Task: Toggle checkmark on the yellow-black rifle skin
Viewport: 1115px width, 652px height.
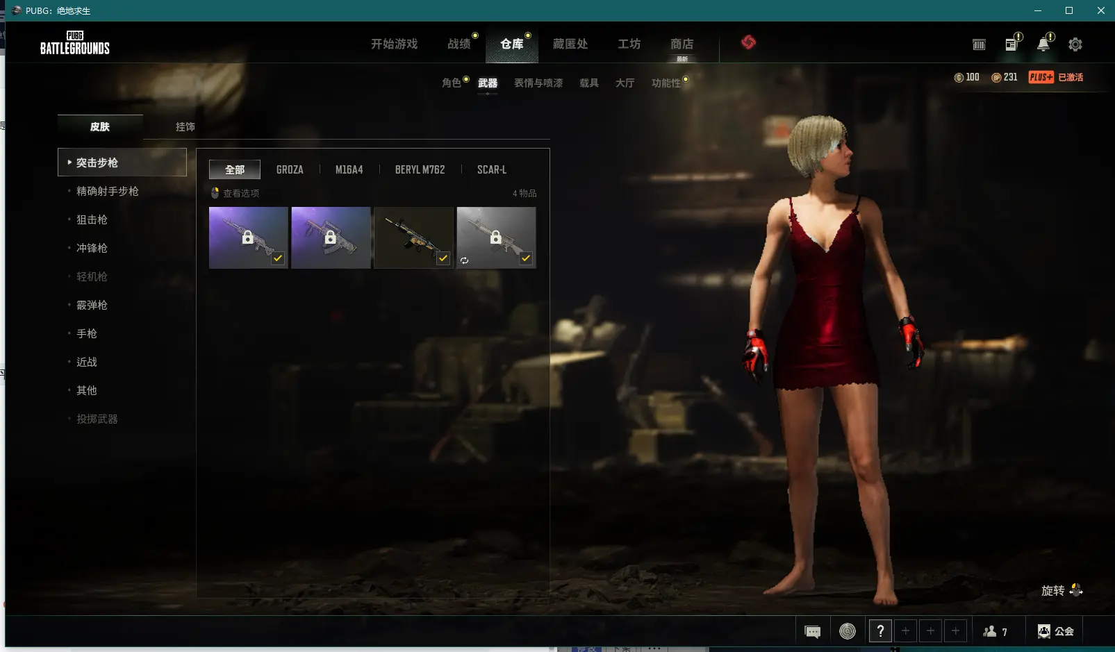Action: point(443,258)
